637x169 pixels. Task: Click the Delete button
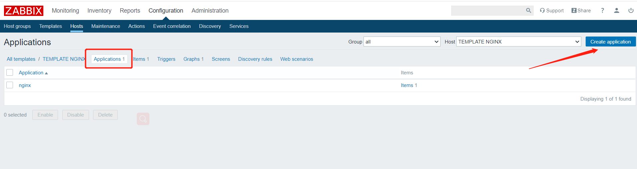(x=105, y=115)
